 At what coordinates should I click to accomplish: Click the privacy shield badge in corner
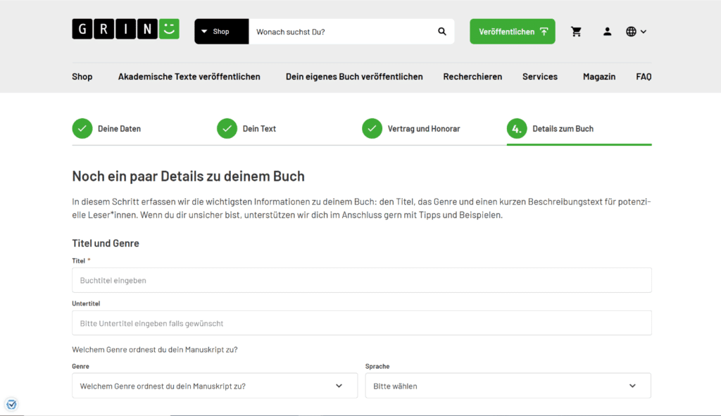11,404
